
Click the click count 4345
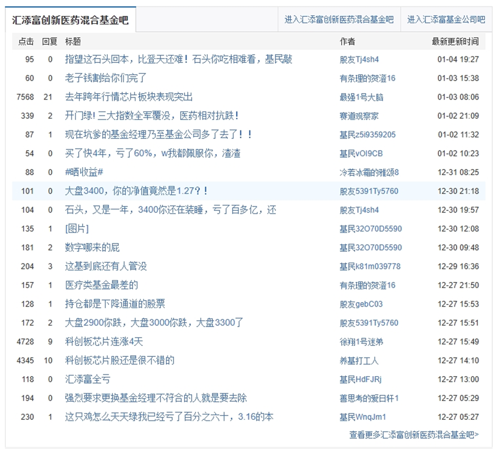pyautogui.click(x=25, y=360)
